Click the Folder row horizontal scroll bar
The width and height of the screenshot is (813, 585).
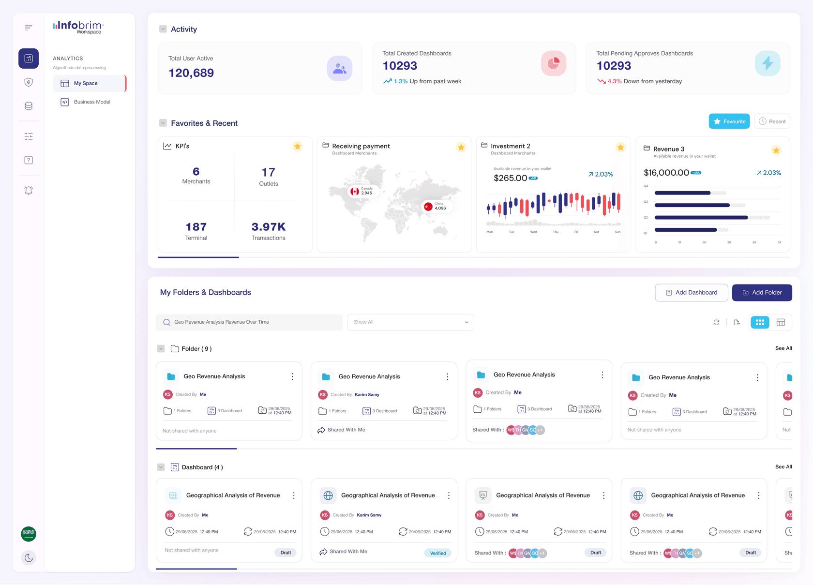pos(196,449)
